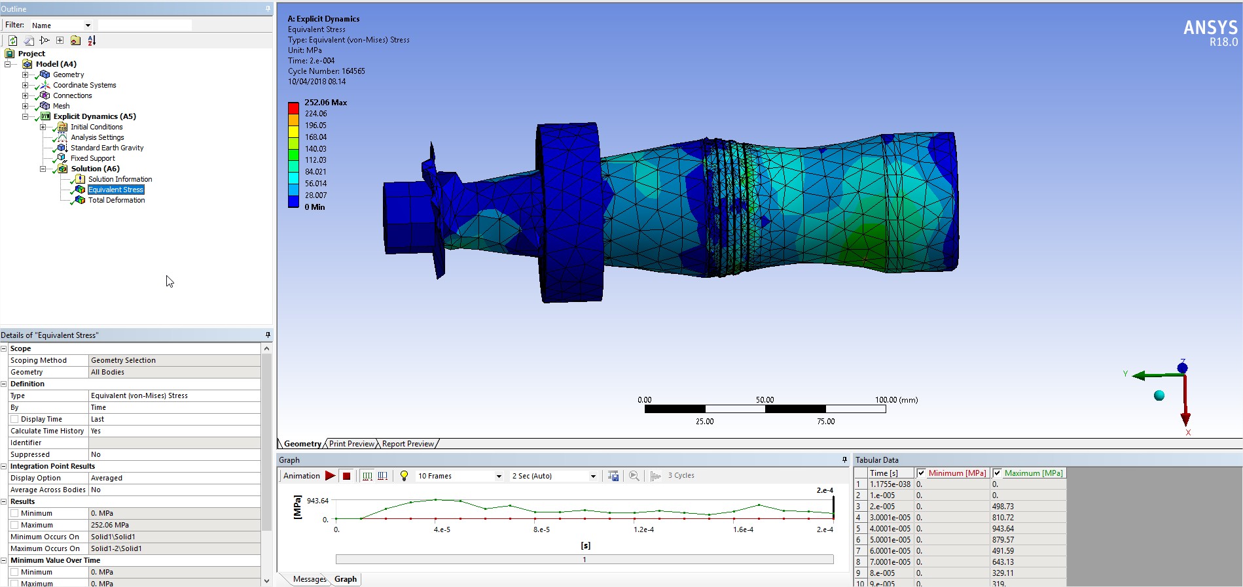Screen dimensions: 1243x587
Task: Switch to Report Preview tab
Action: (x=408, y=444)
